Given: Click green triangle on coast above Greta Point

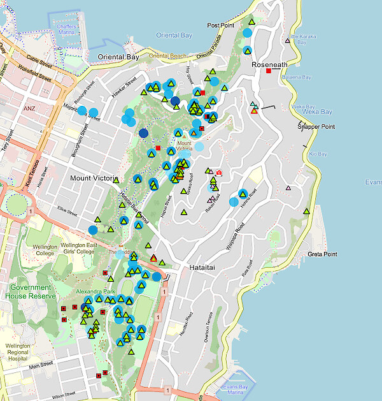Looking at the screenshot, I should [307, 211].
